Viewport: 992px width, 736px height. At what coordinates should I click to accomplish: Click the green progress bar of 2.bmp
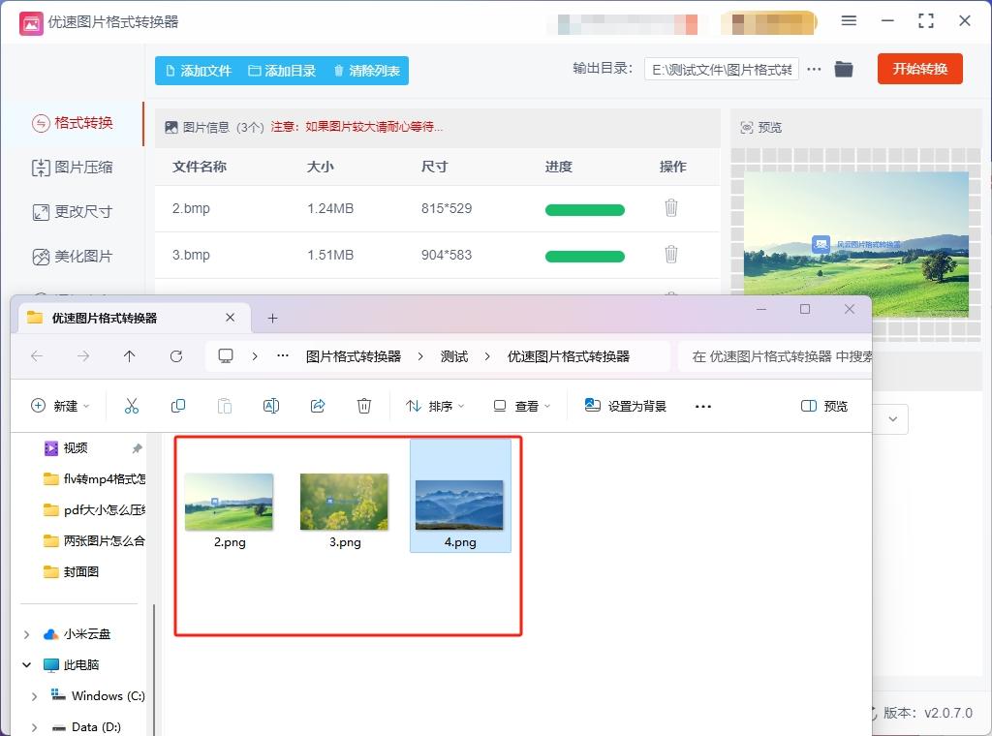pos(584,209)
